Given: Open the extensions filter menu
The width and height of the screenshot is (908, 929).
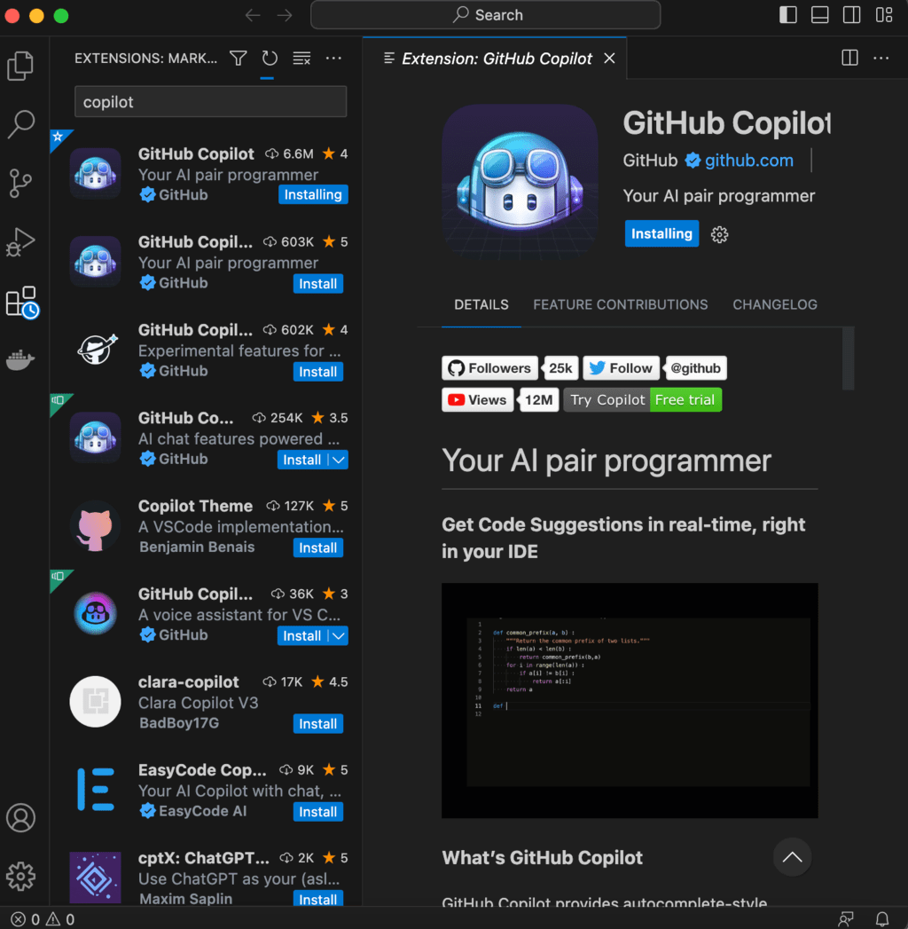Looking at the screenshot, I should (x=238, y=58).
